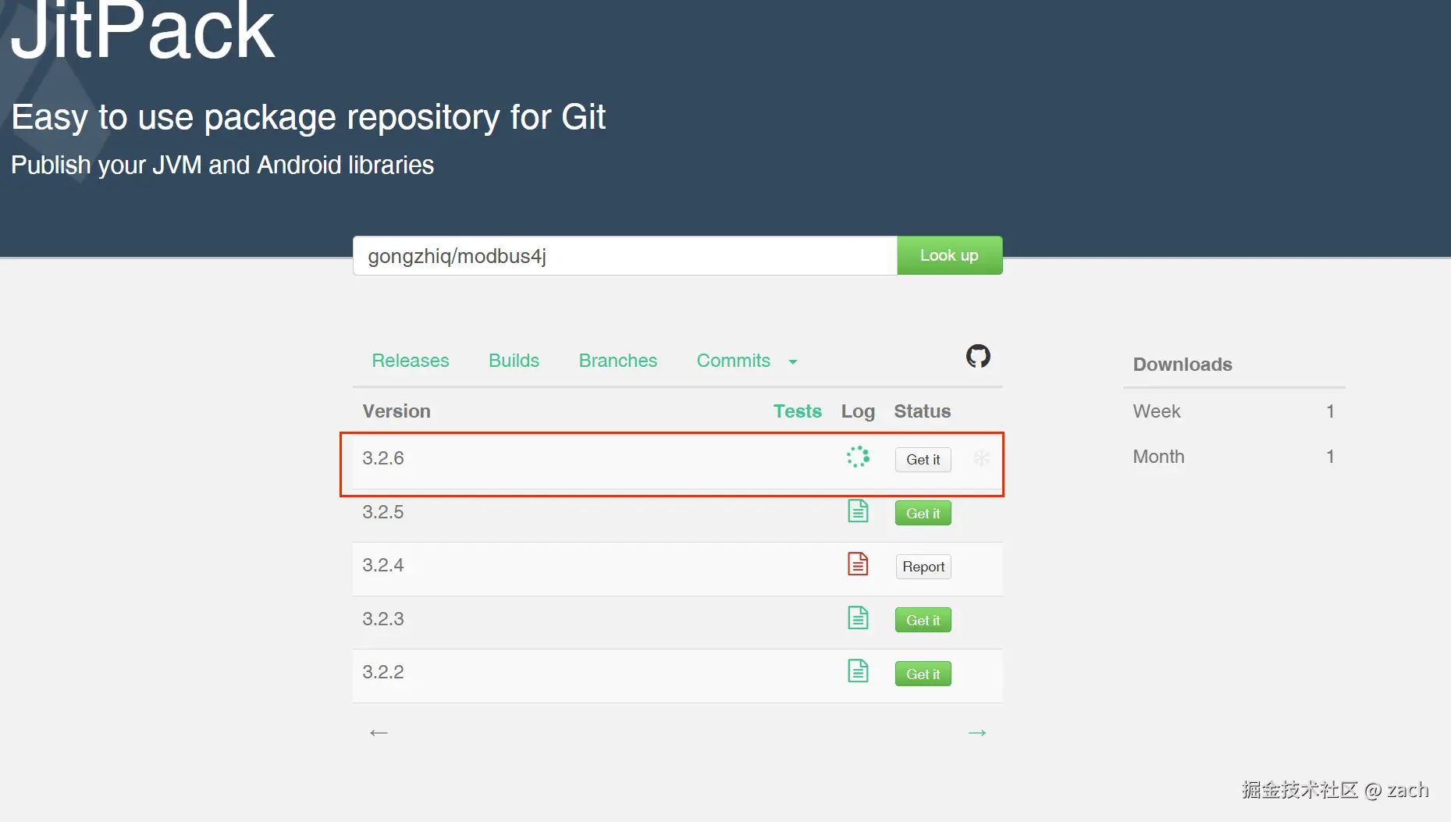Image resolution: width=1451 pixels, height=822 pixels.
Task: Switch to the Releases tab
Action: (411, 361)
